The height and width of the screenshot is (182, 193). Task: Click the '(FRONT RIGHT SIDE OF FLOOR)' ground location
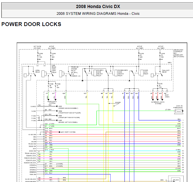coord(69,113)
